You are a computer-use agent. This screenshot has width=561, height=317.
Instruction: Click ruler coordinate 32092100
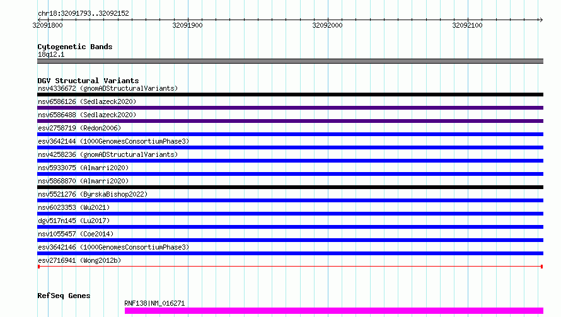click(x=467, y=25)
